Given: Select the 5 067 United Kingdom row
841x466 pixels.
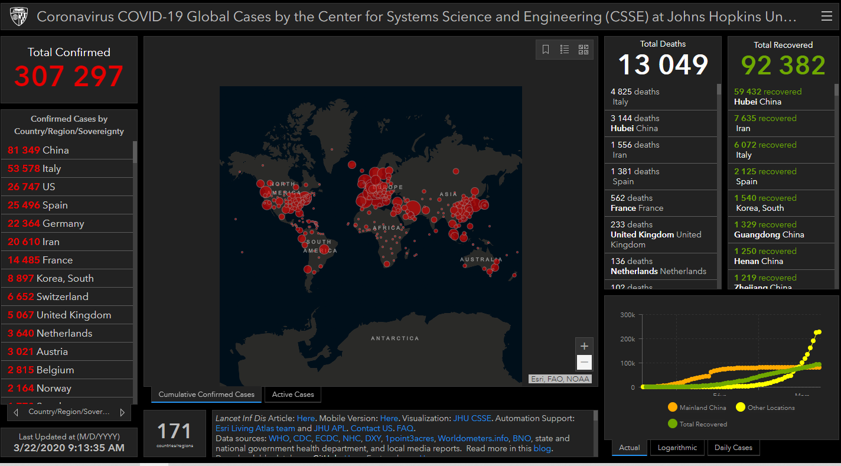Looking at the screenshot, I should 67,315.
